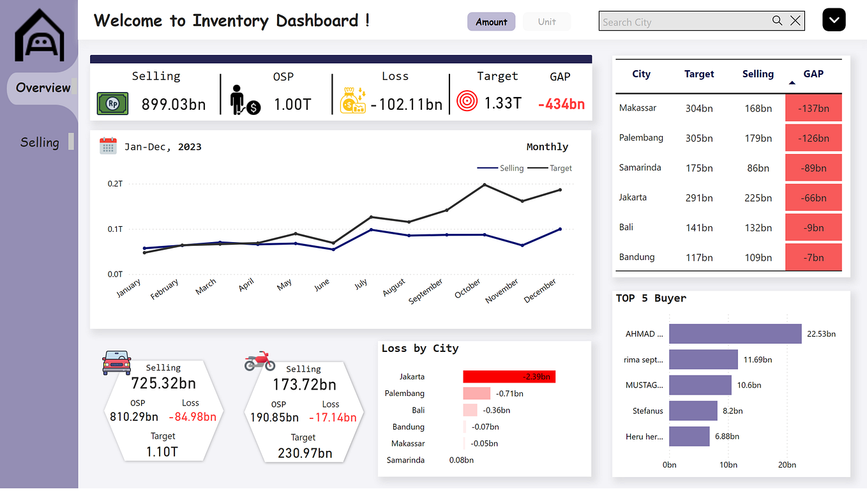The width and height of the screenshot is (867, 495).
Task: Click the house logo in the sidebar
Action: pos(38,35)
